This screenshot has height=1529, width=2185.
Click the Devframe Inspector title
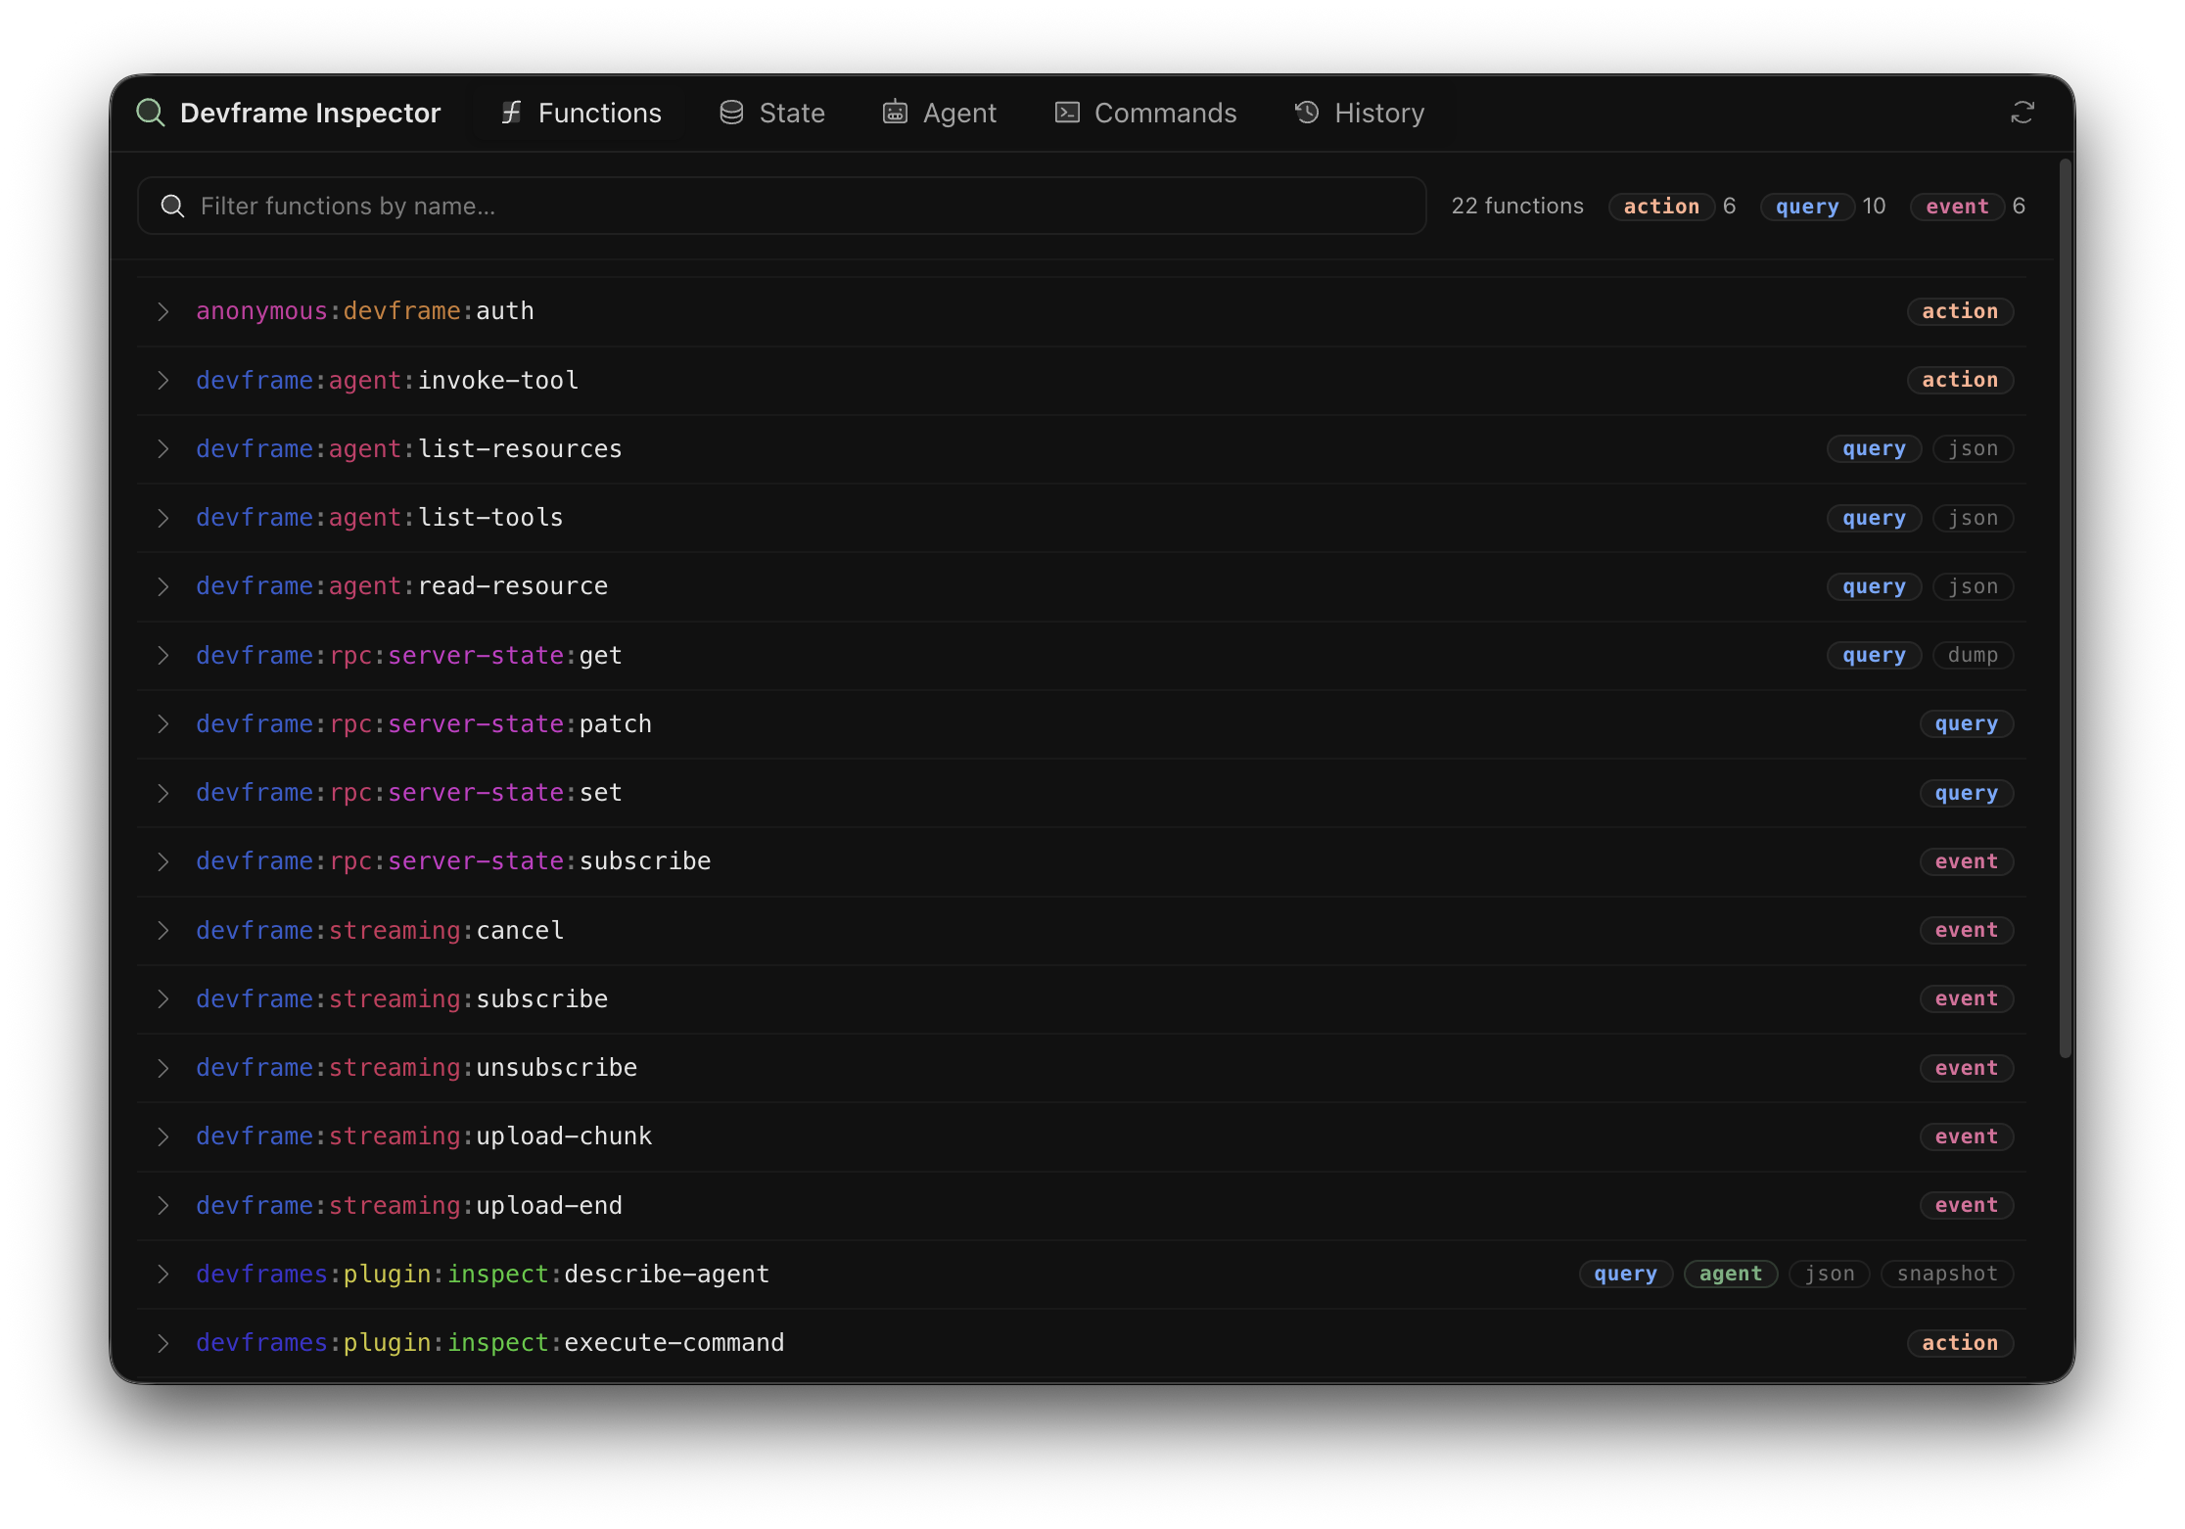click(310, 113)
